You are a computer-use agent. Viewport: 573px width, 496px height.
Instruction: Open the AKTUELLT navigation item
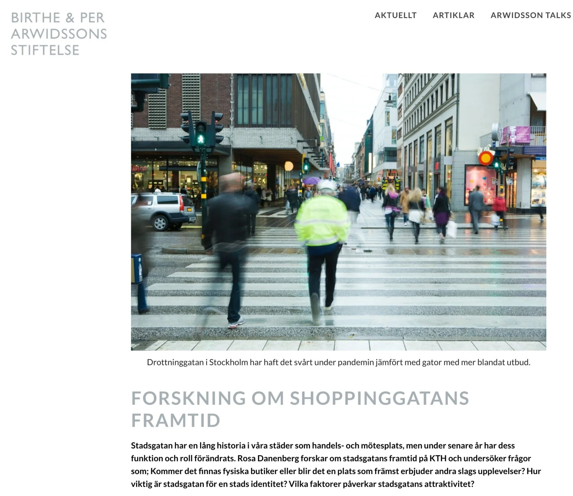click(x=396, y=15)
